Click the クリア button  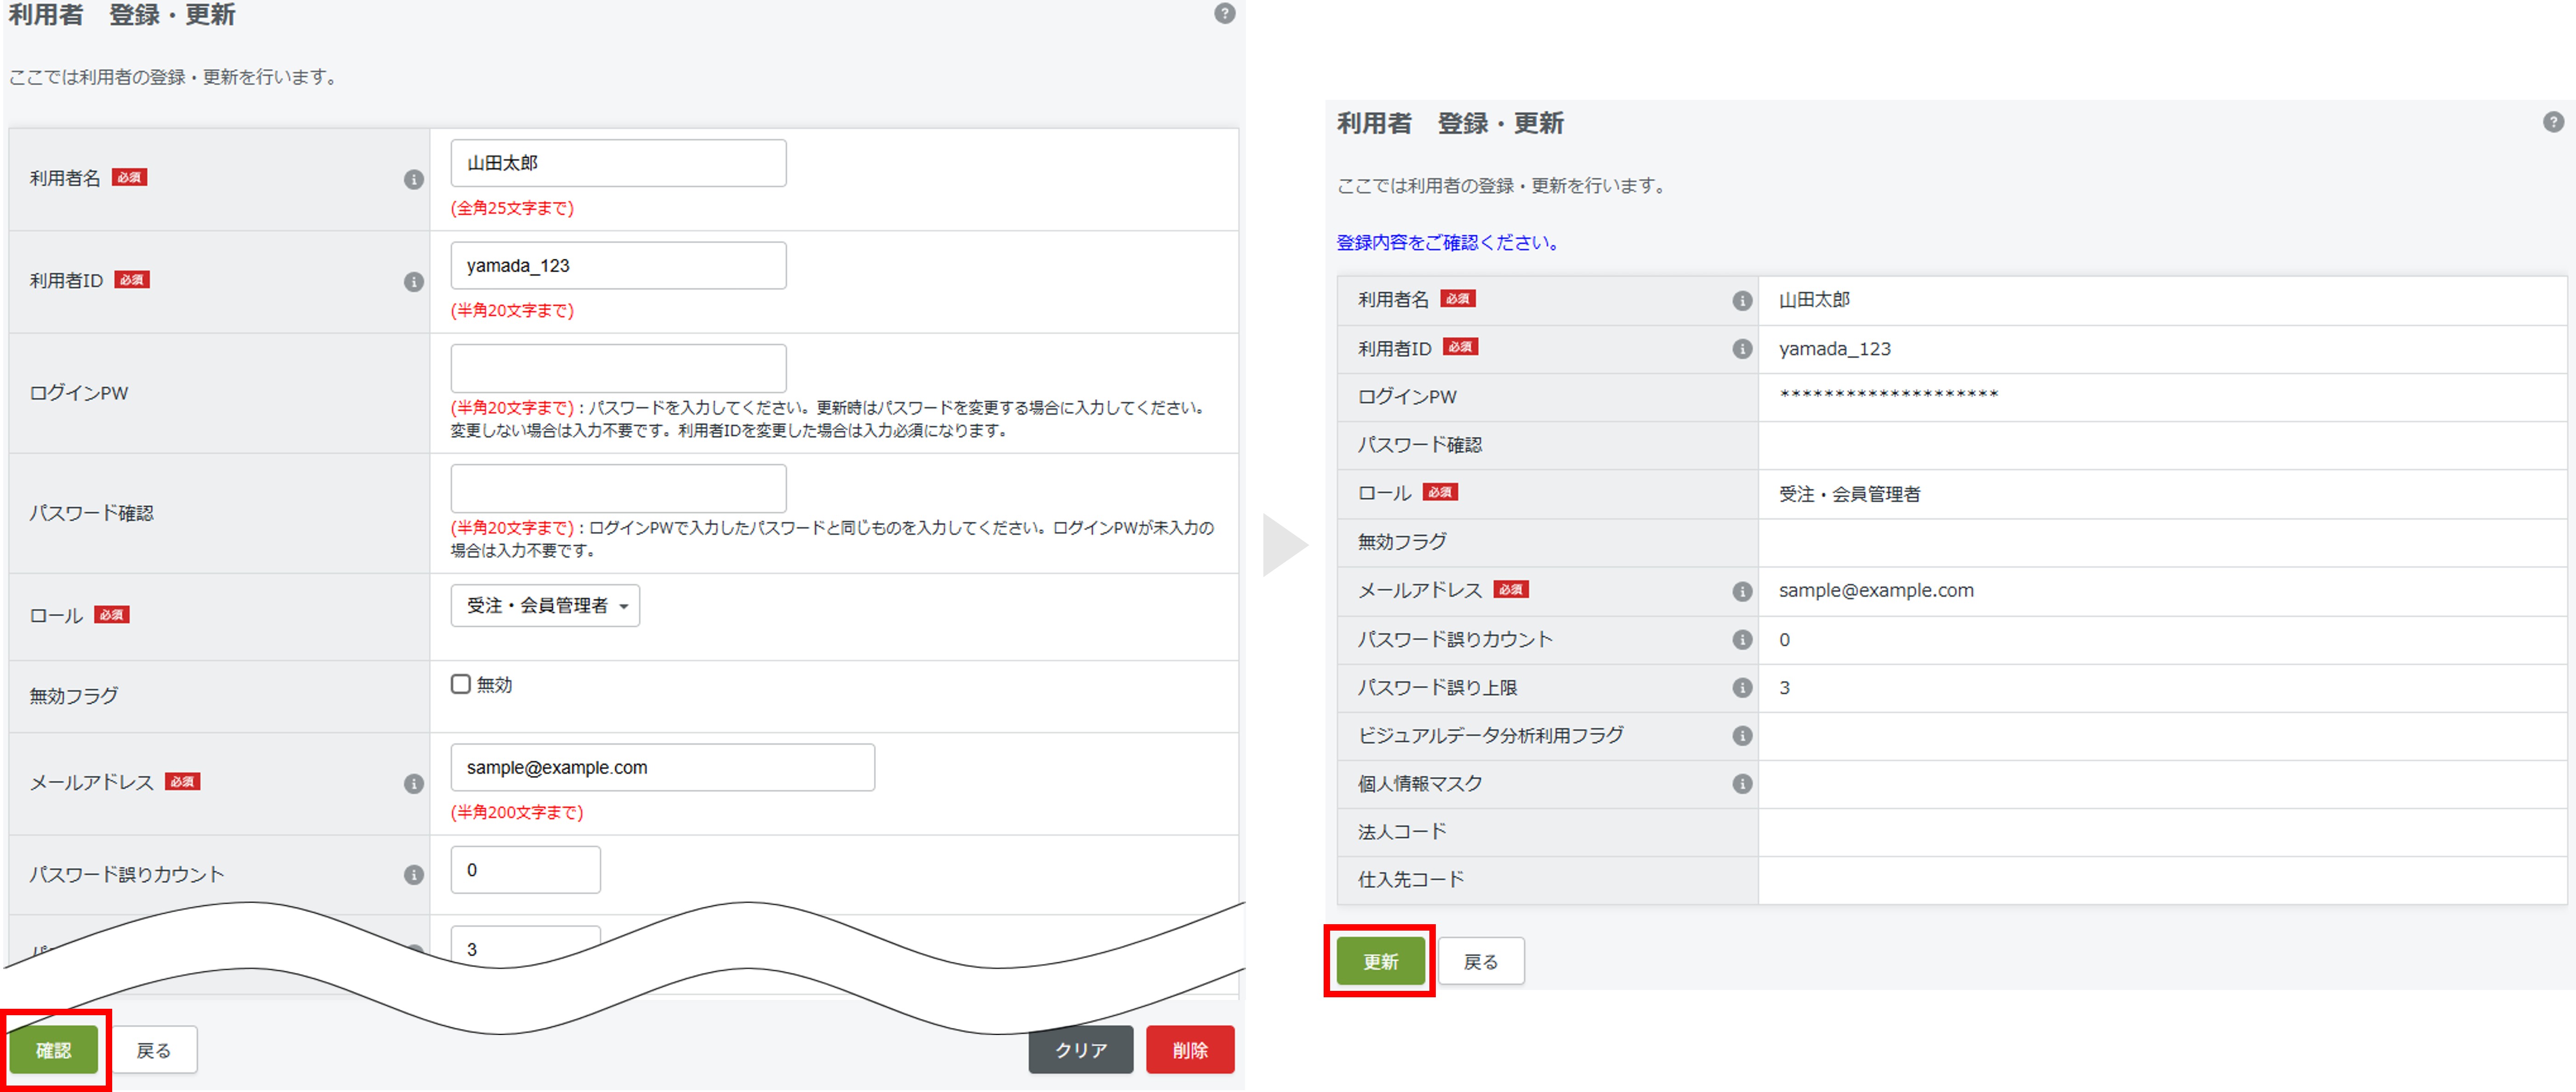(x=1081, y=1050)
